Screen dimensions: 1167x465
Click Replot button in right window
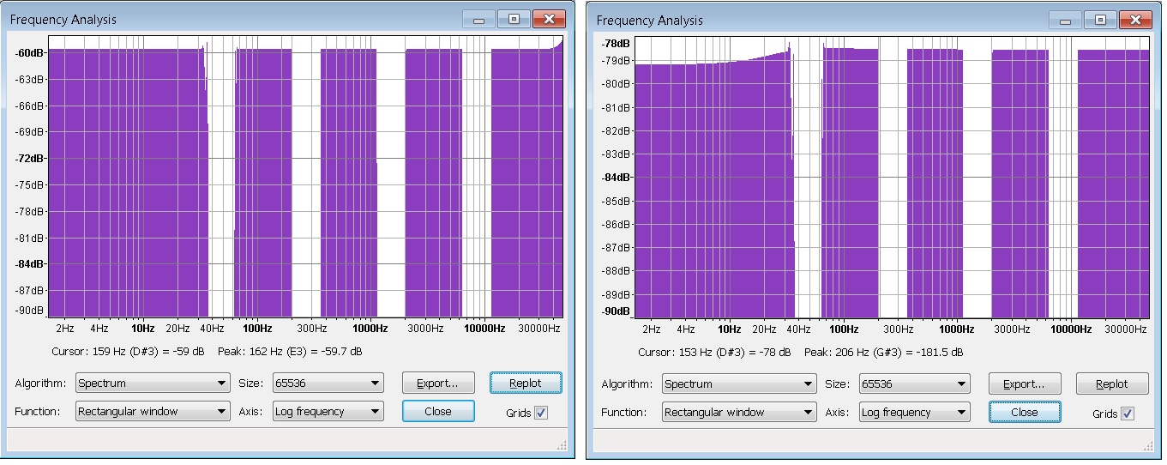[x=1112, y=384]
